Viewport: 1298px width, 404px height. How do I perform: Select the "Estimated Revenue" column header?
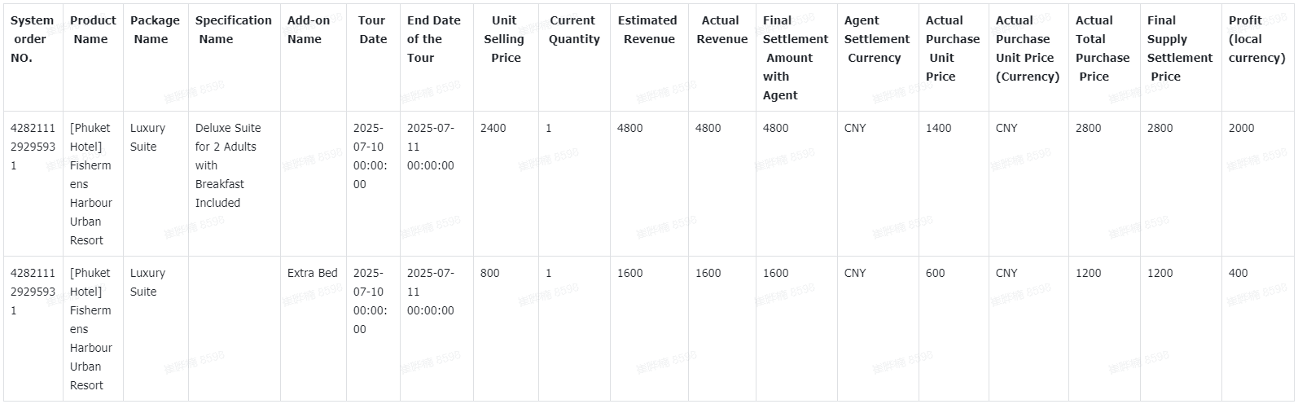pos(648,30)
